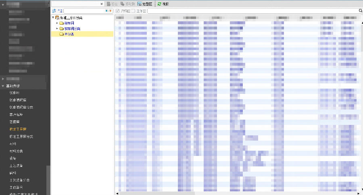This screenshot has width=363, height=195.
Task: Open the top-left combo box dropdown arrow
Action: [x=102, y=4]
